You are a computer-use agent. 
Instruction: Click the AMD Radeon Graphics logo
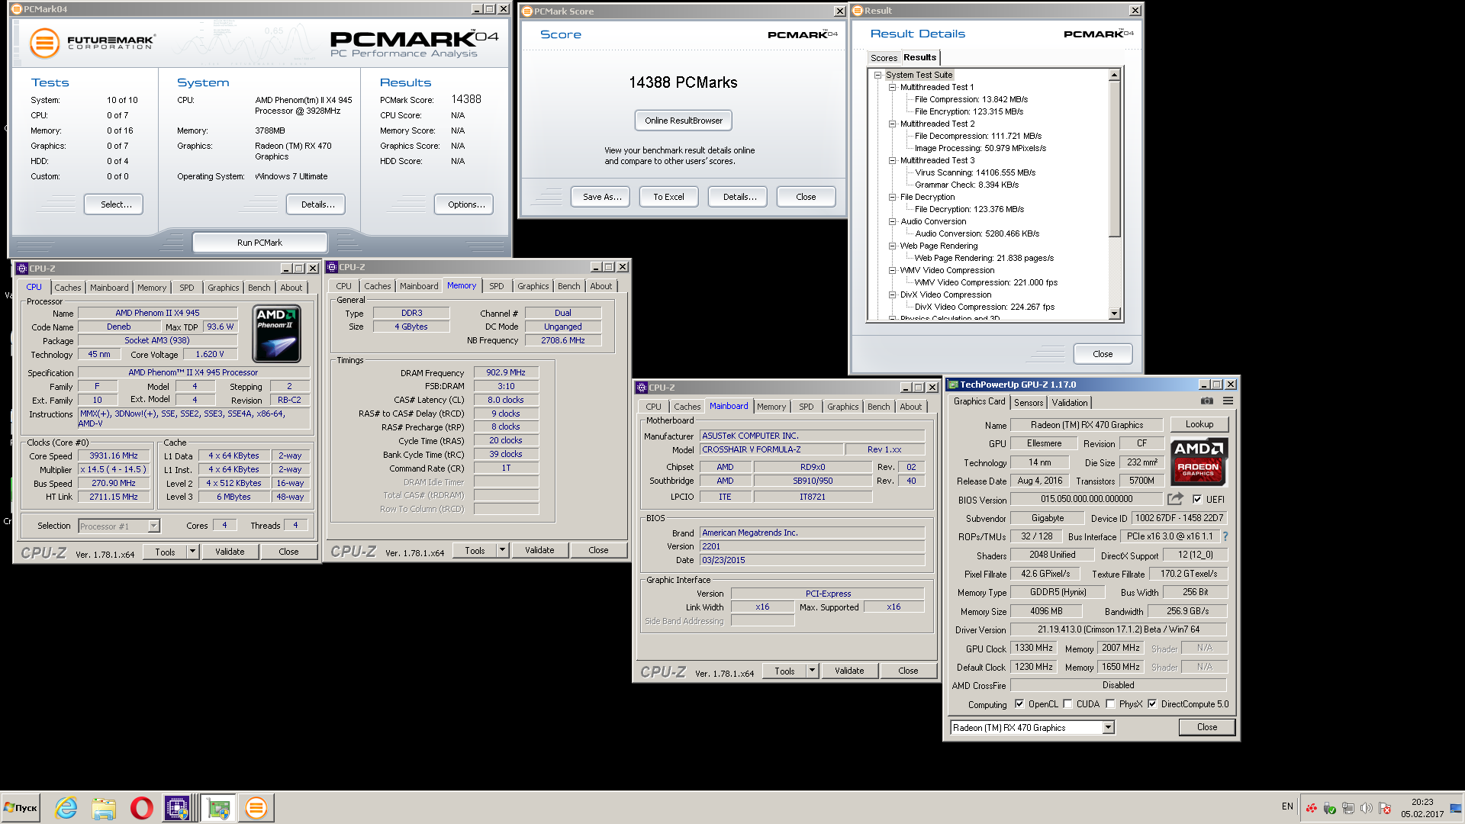1199,462
